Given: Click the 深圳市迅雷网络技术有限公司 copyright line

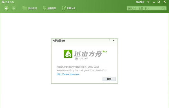Looking at the screenshot, I should click(78, 67).
